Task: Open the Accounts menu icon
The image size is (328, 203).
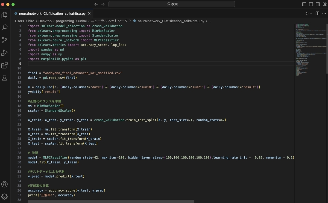Action: pyautogui.click(x=4, y=184)
